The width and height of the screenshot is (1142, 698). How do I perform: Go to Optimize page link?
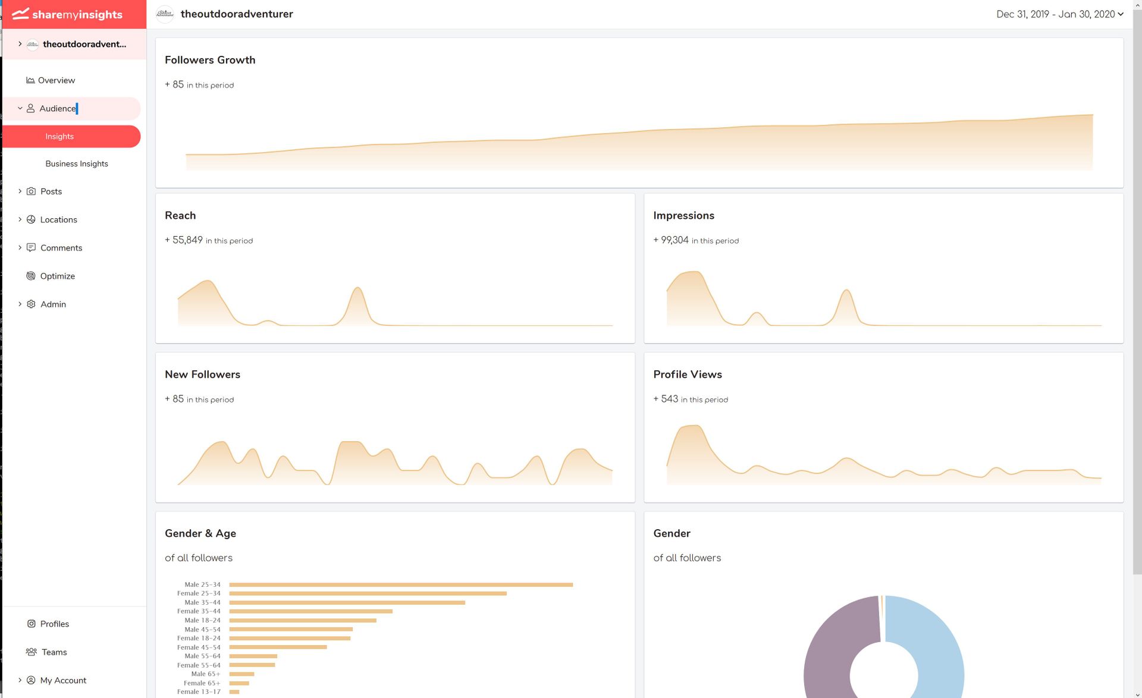(57, 276)
